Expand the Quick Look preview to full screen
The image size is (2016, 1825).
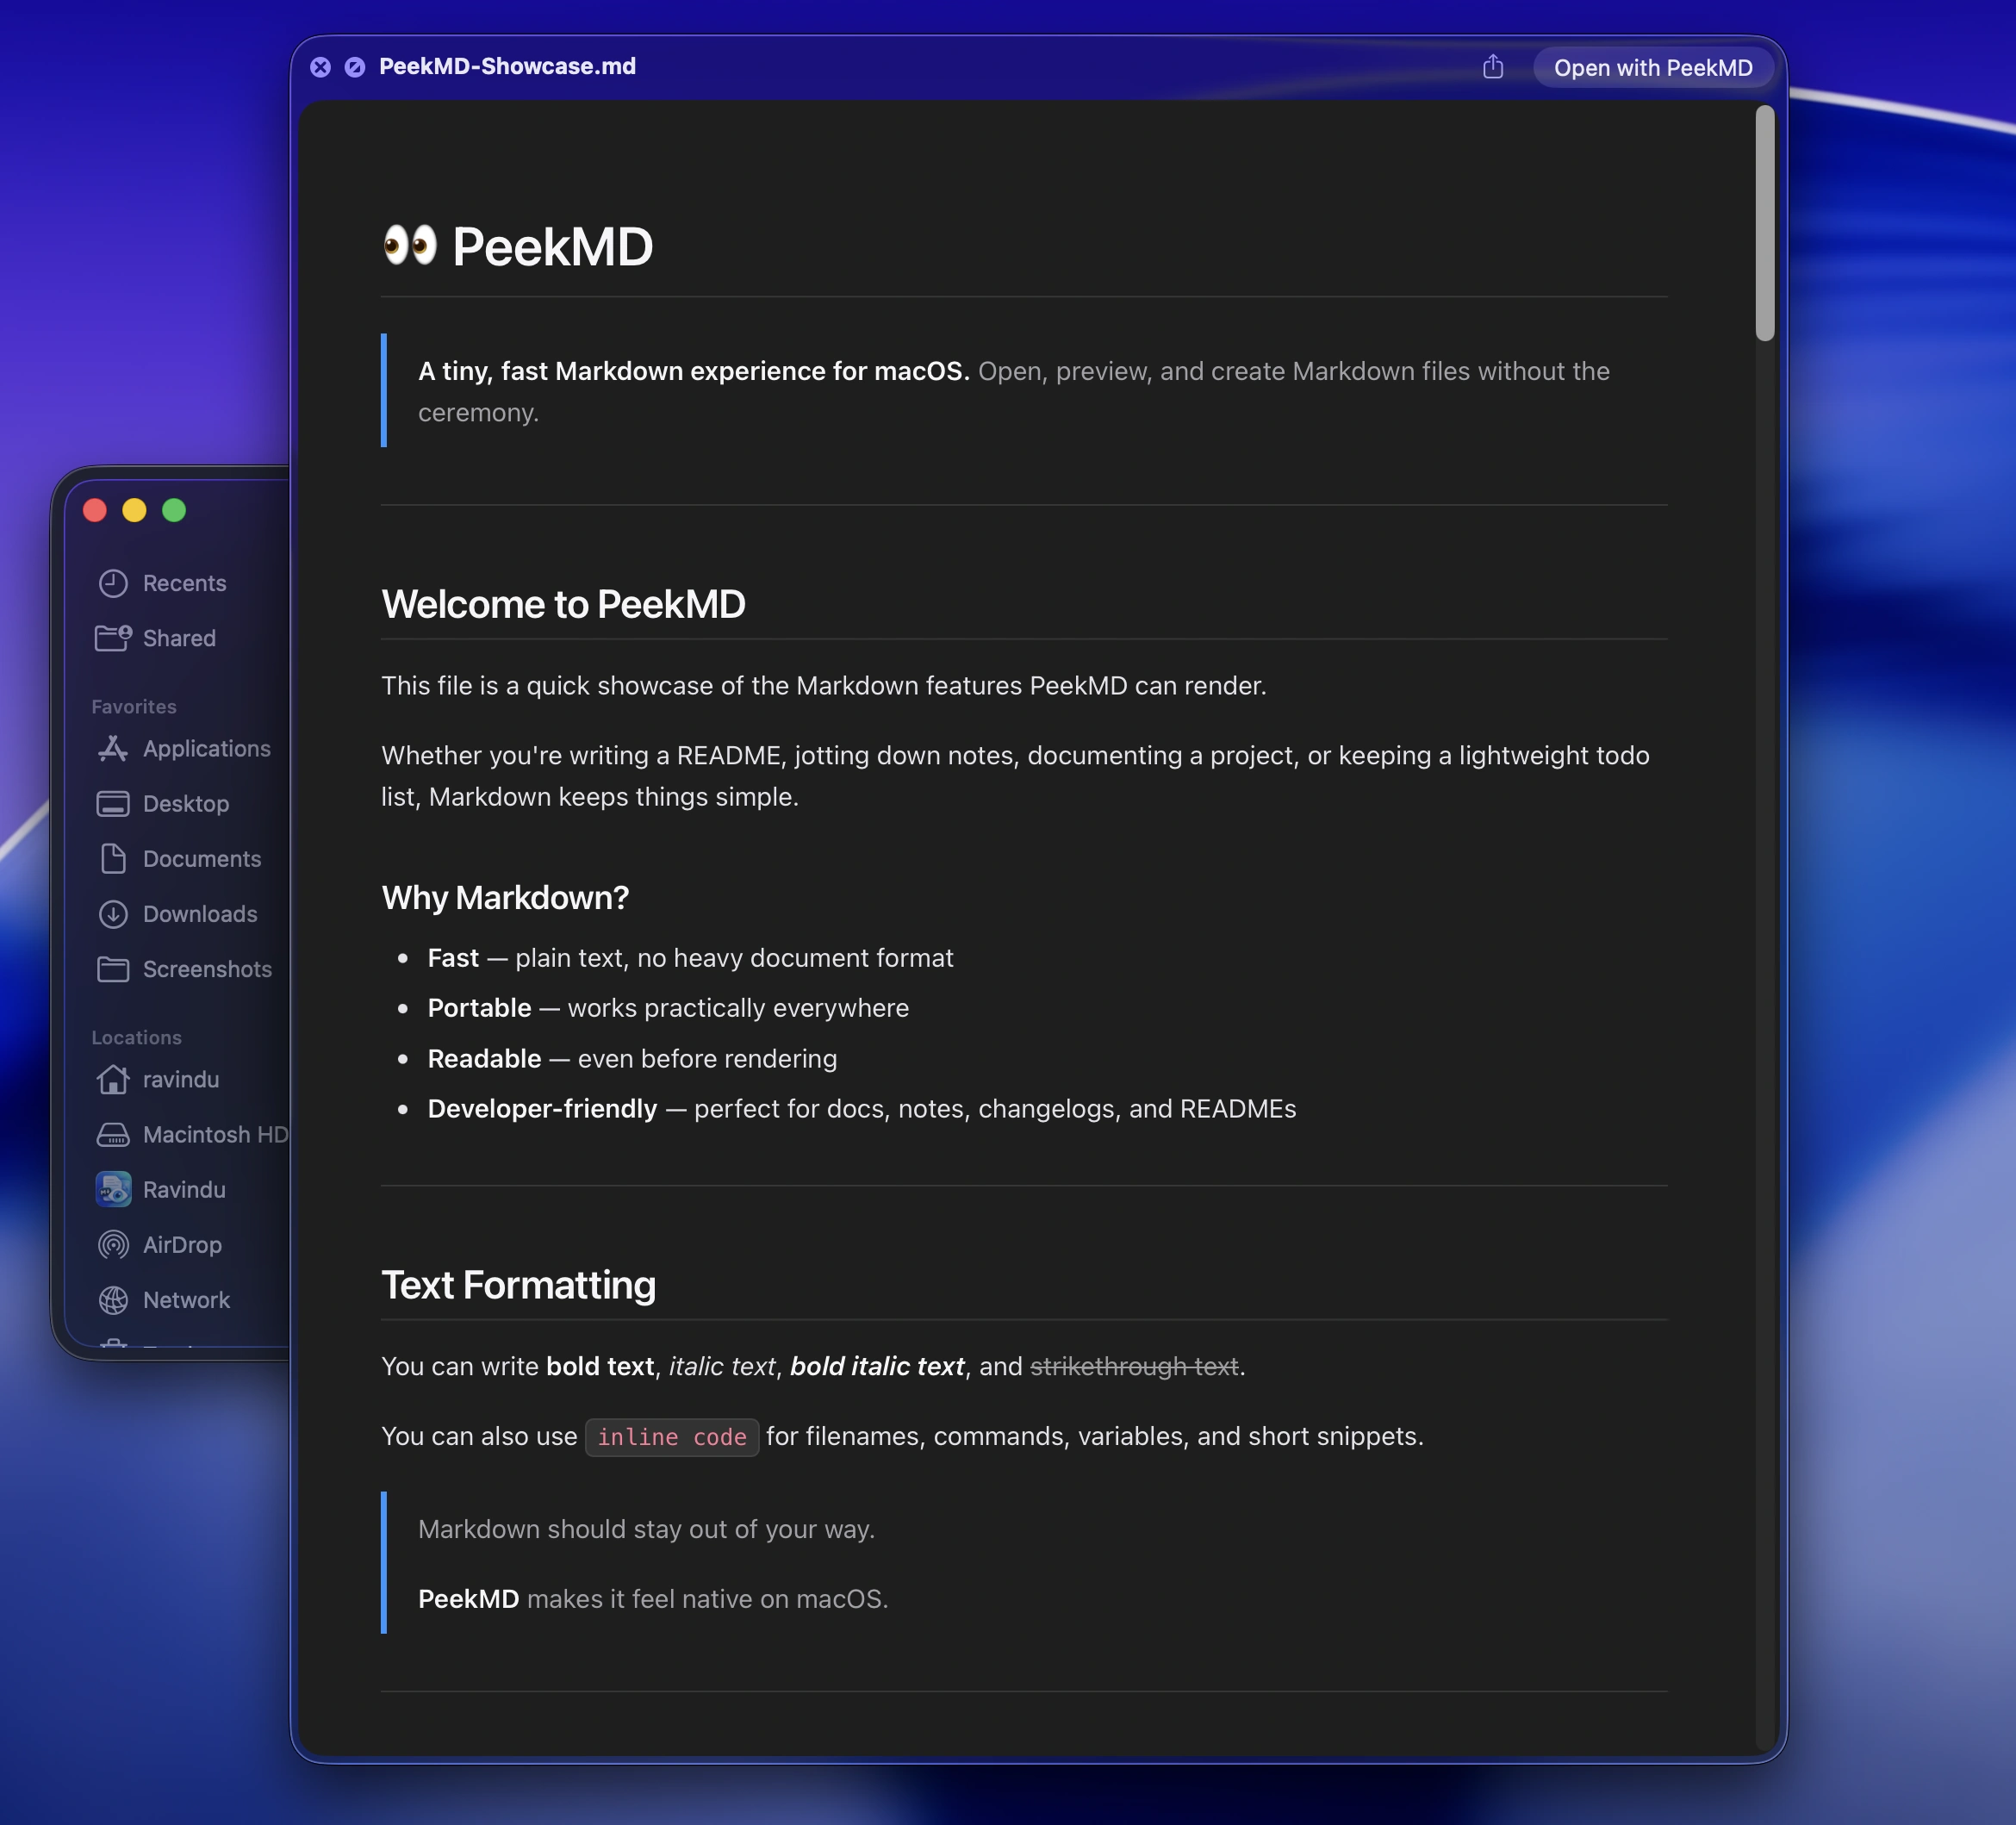click(x=355, y=67)
